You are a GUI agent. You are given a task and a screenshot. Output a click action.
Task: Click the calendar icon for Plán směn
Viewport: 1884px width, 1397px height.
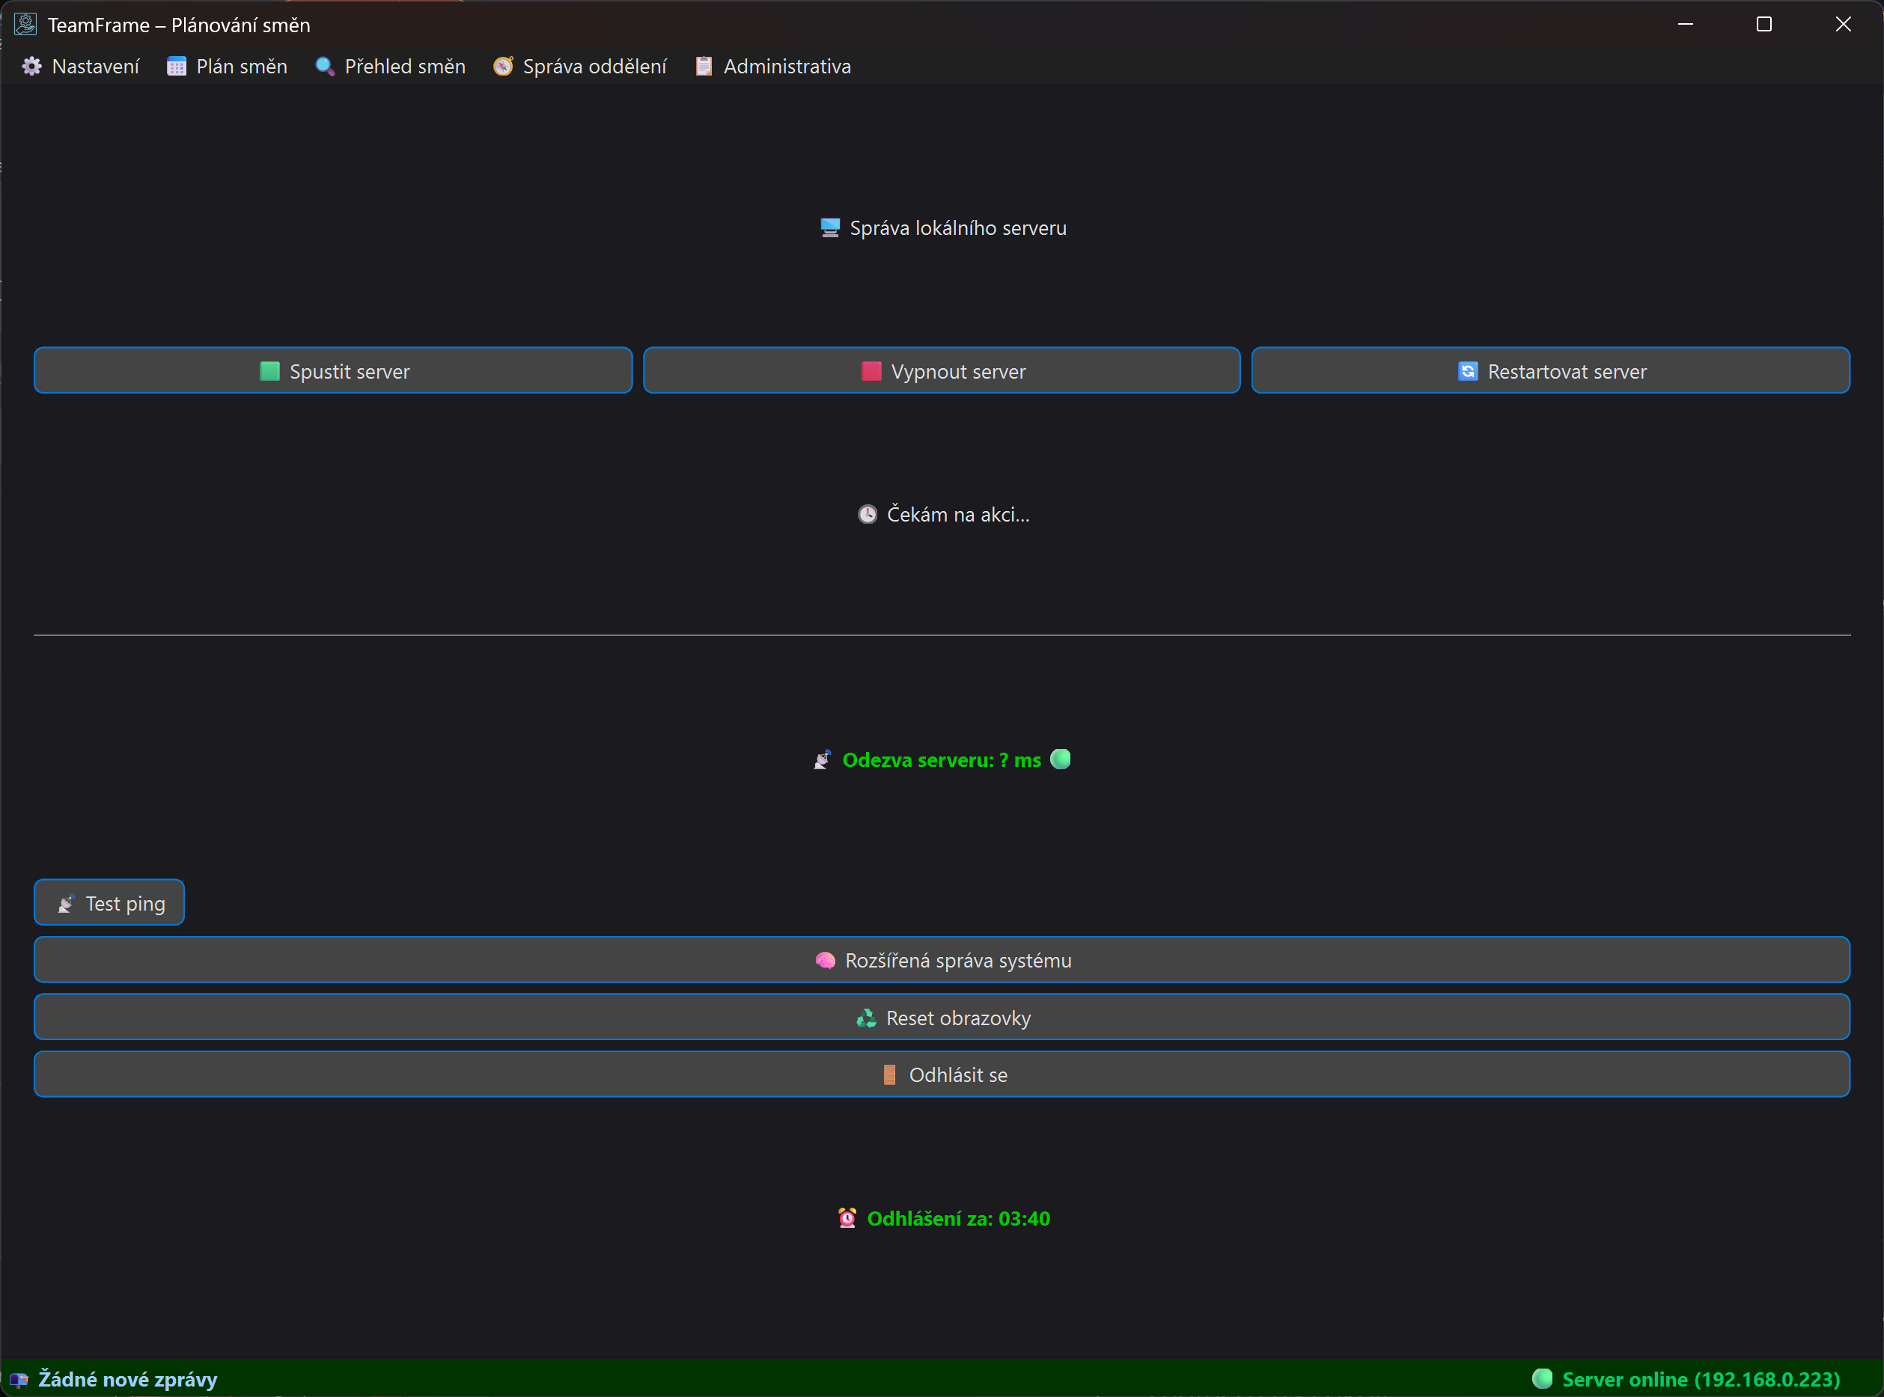tap(176, 67)
